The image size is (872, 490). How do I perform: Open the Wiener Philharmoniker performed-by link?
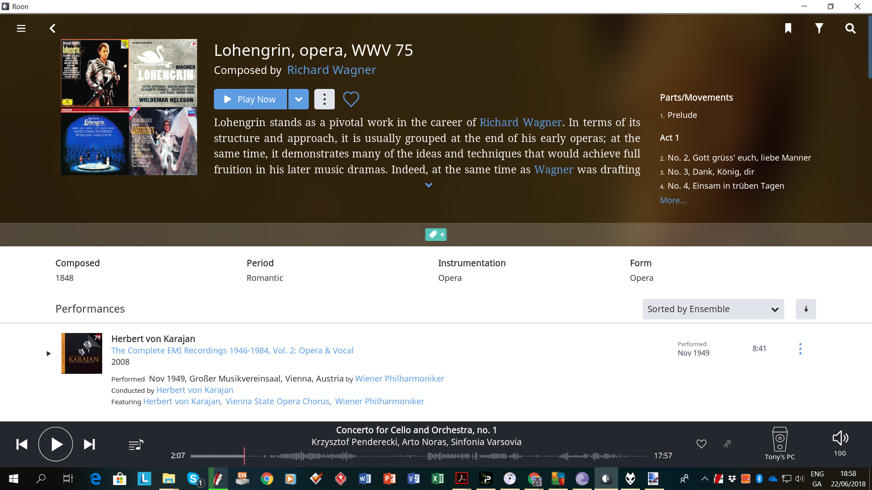click(400, 378)
